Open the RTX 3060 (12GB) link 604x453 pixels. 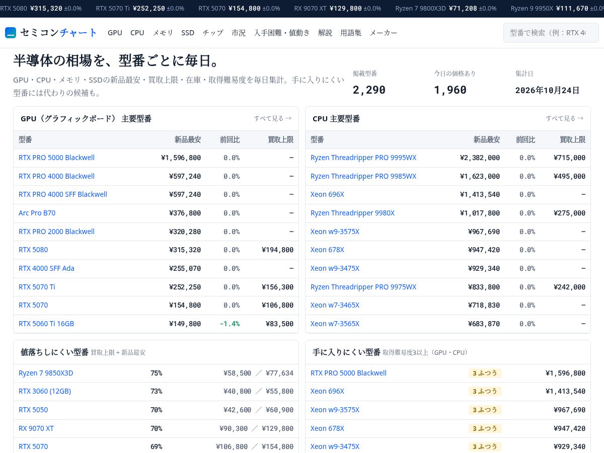click(x=45, y=391)
